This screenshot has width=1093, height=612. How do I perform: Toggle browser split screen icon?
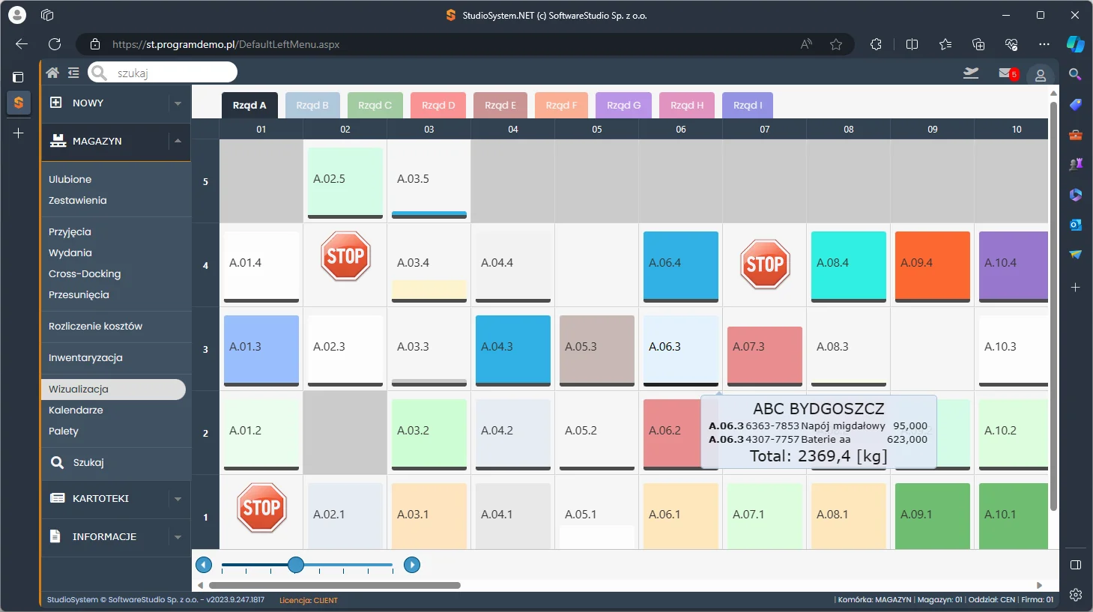coord(912,44)
